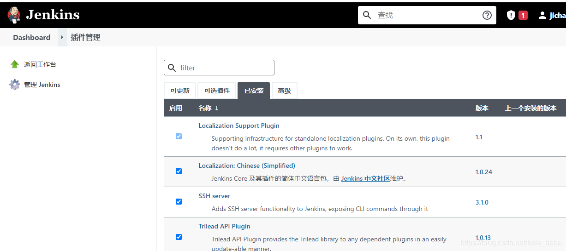The width and height of the screenshot is (566, 251).
Task: Select the 已安装 tab
Action: pos(254,91)
